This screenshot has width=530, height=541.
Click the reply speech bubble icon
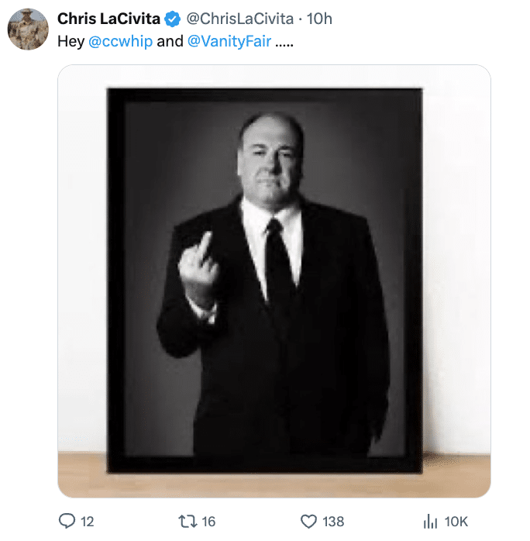point(67,521)
